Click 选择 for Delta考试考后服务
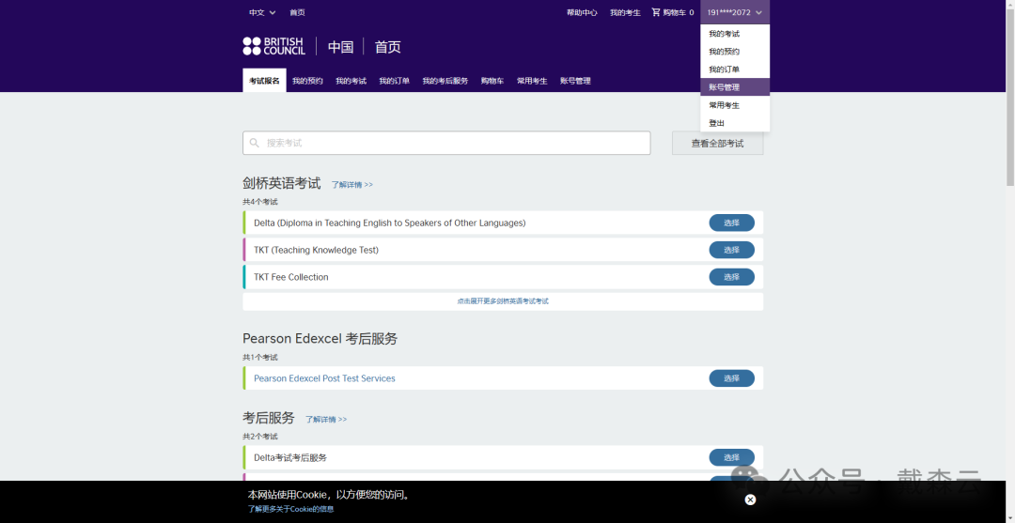The width and height of the screenshot is (1015, 523). (731, 457)
